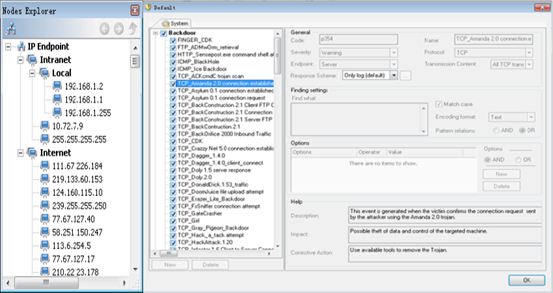Click the horizontal scrollbar under the event list
The height and width of the screenshot is (293, 553).
[x=215, y=254]
